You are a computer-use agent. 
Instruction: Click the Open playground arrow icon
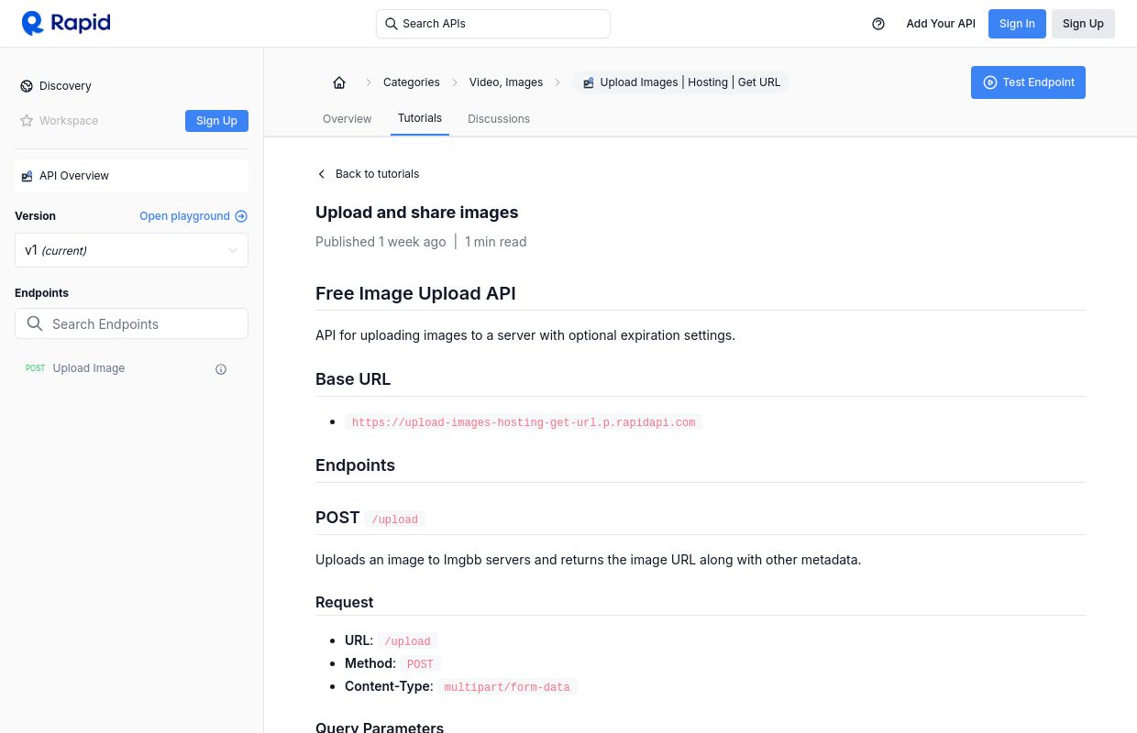(241, 216)
